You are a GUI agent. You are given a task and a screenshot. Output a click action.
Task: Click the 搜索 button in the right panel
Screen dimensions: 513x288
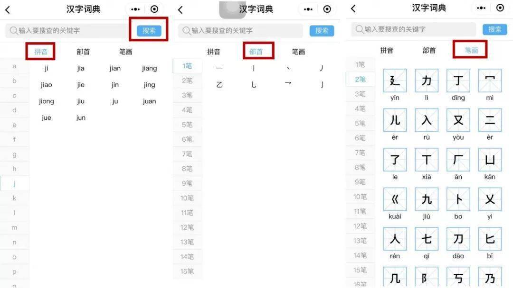coord(494,29)
